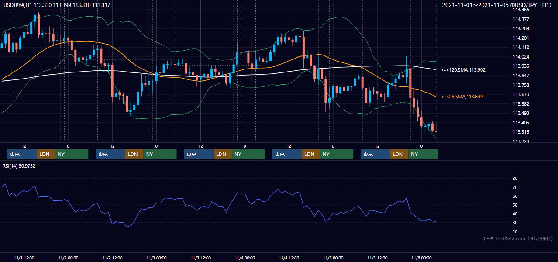Click price axis label 114.466
558x262 pixels.
[520, 10]
